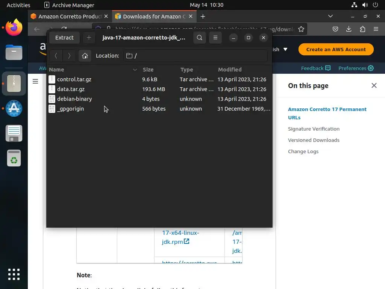Click the 566 bytes size cell
Viewport: 385px width, 289px height.
coord(154,109)
